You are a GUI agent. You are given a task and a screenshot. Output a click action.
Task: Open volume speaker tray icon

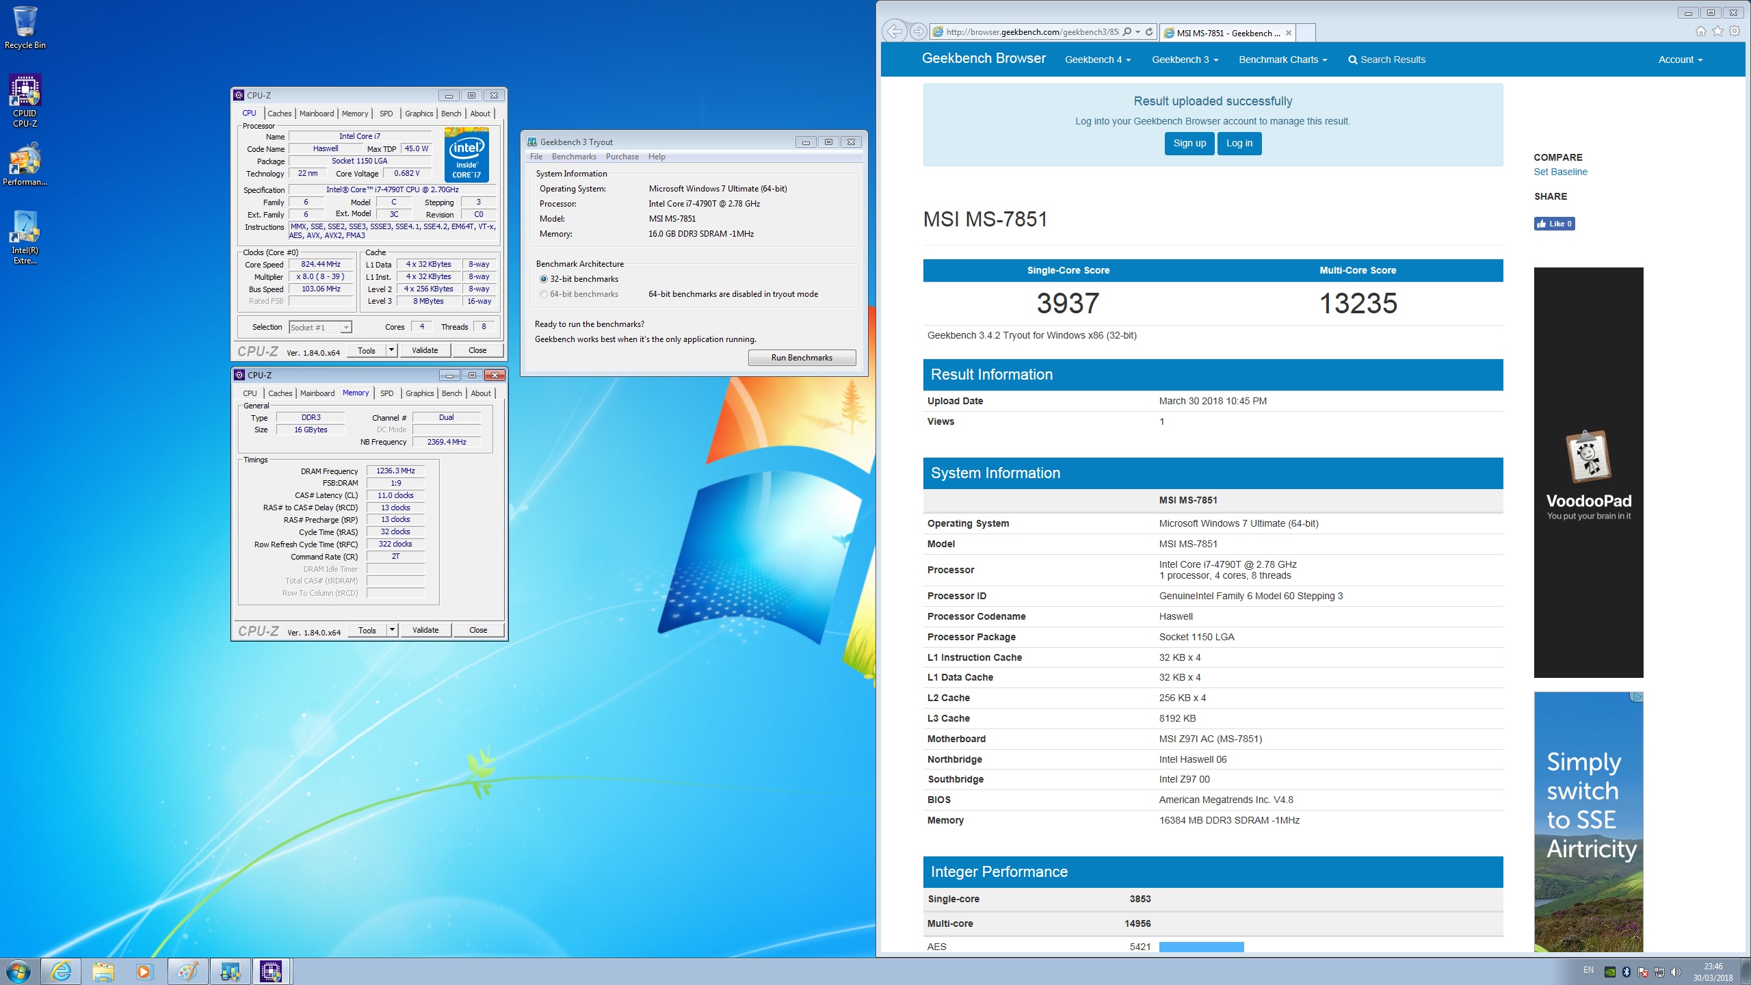pyautogui.click(x=1676, y=972)
